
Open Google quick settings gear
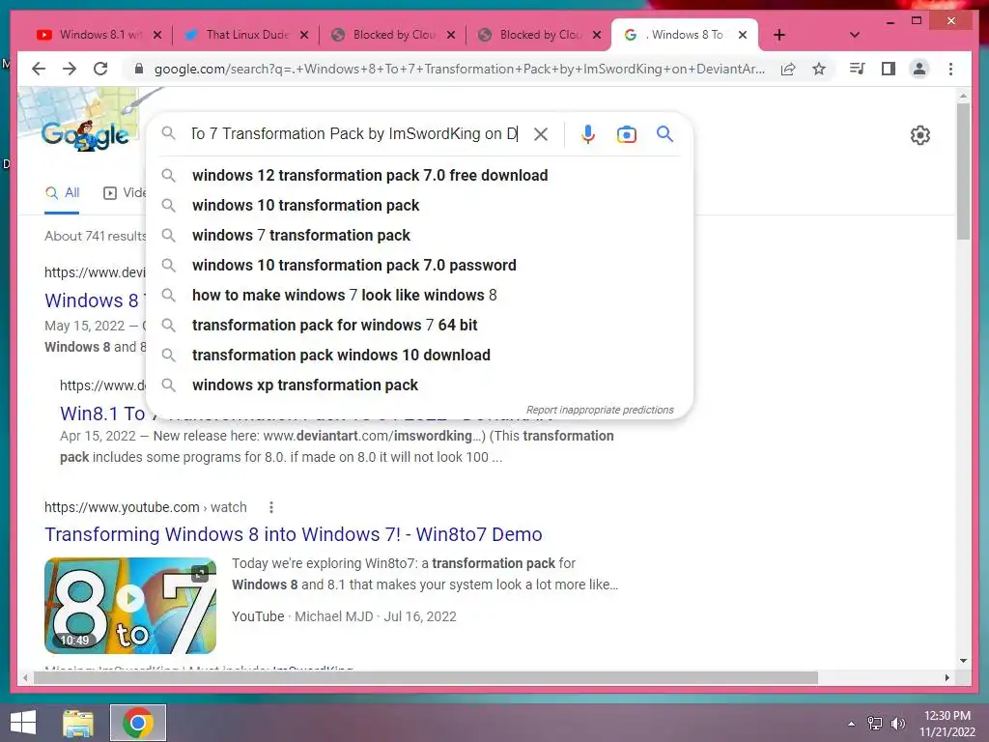point(920,135)
